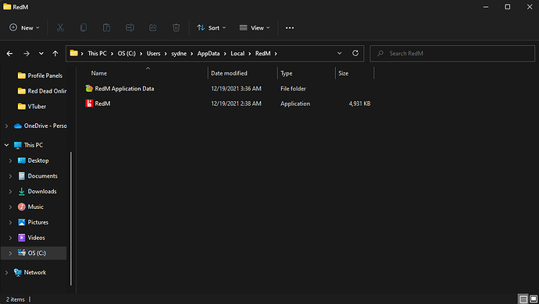Click the Search RedM input field
Viewport: 539px width, 304px height.
pyautogui.click(x=452, y=54)
